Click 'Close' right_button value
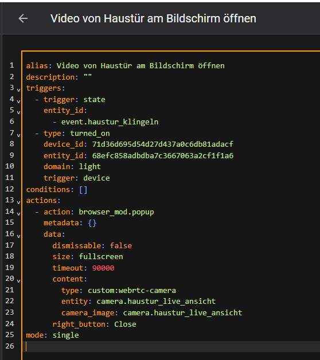Viewport: 320px width, 360px height. 125,324
